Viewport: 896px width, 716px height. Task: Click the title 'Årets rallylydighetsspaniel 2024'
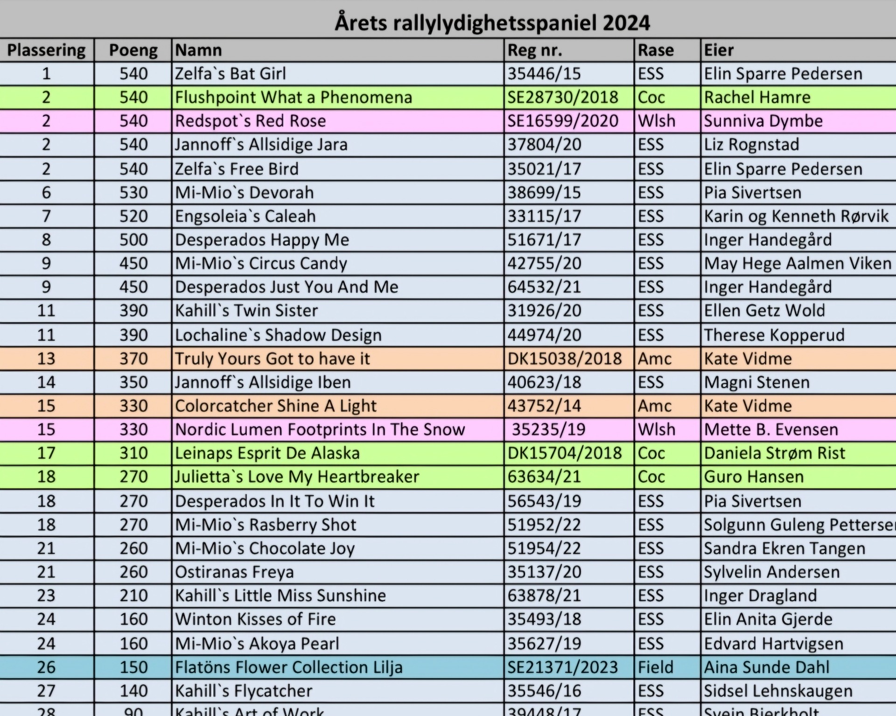492,23
